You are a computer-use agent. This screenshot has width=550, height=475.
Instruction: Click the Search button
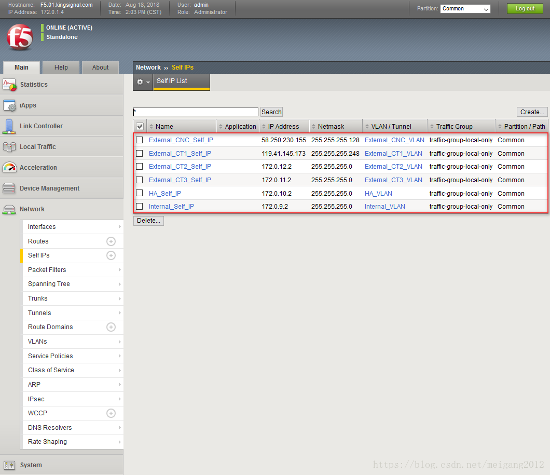tap(271, 112)
